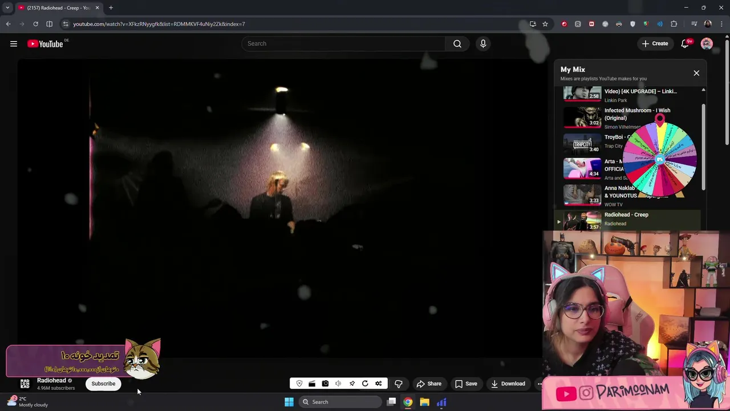Click the Share button
The image size is (730, 411).
(x=429, y=384)
